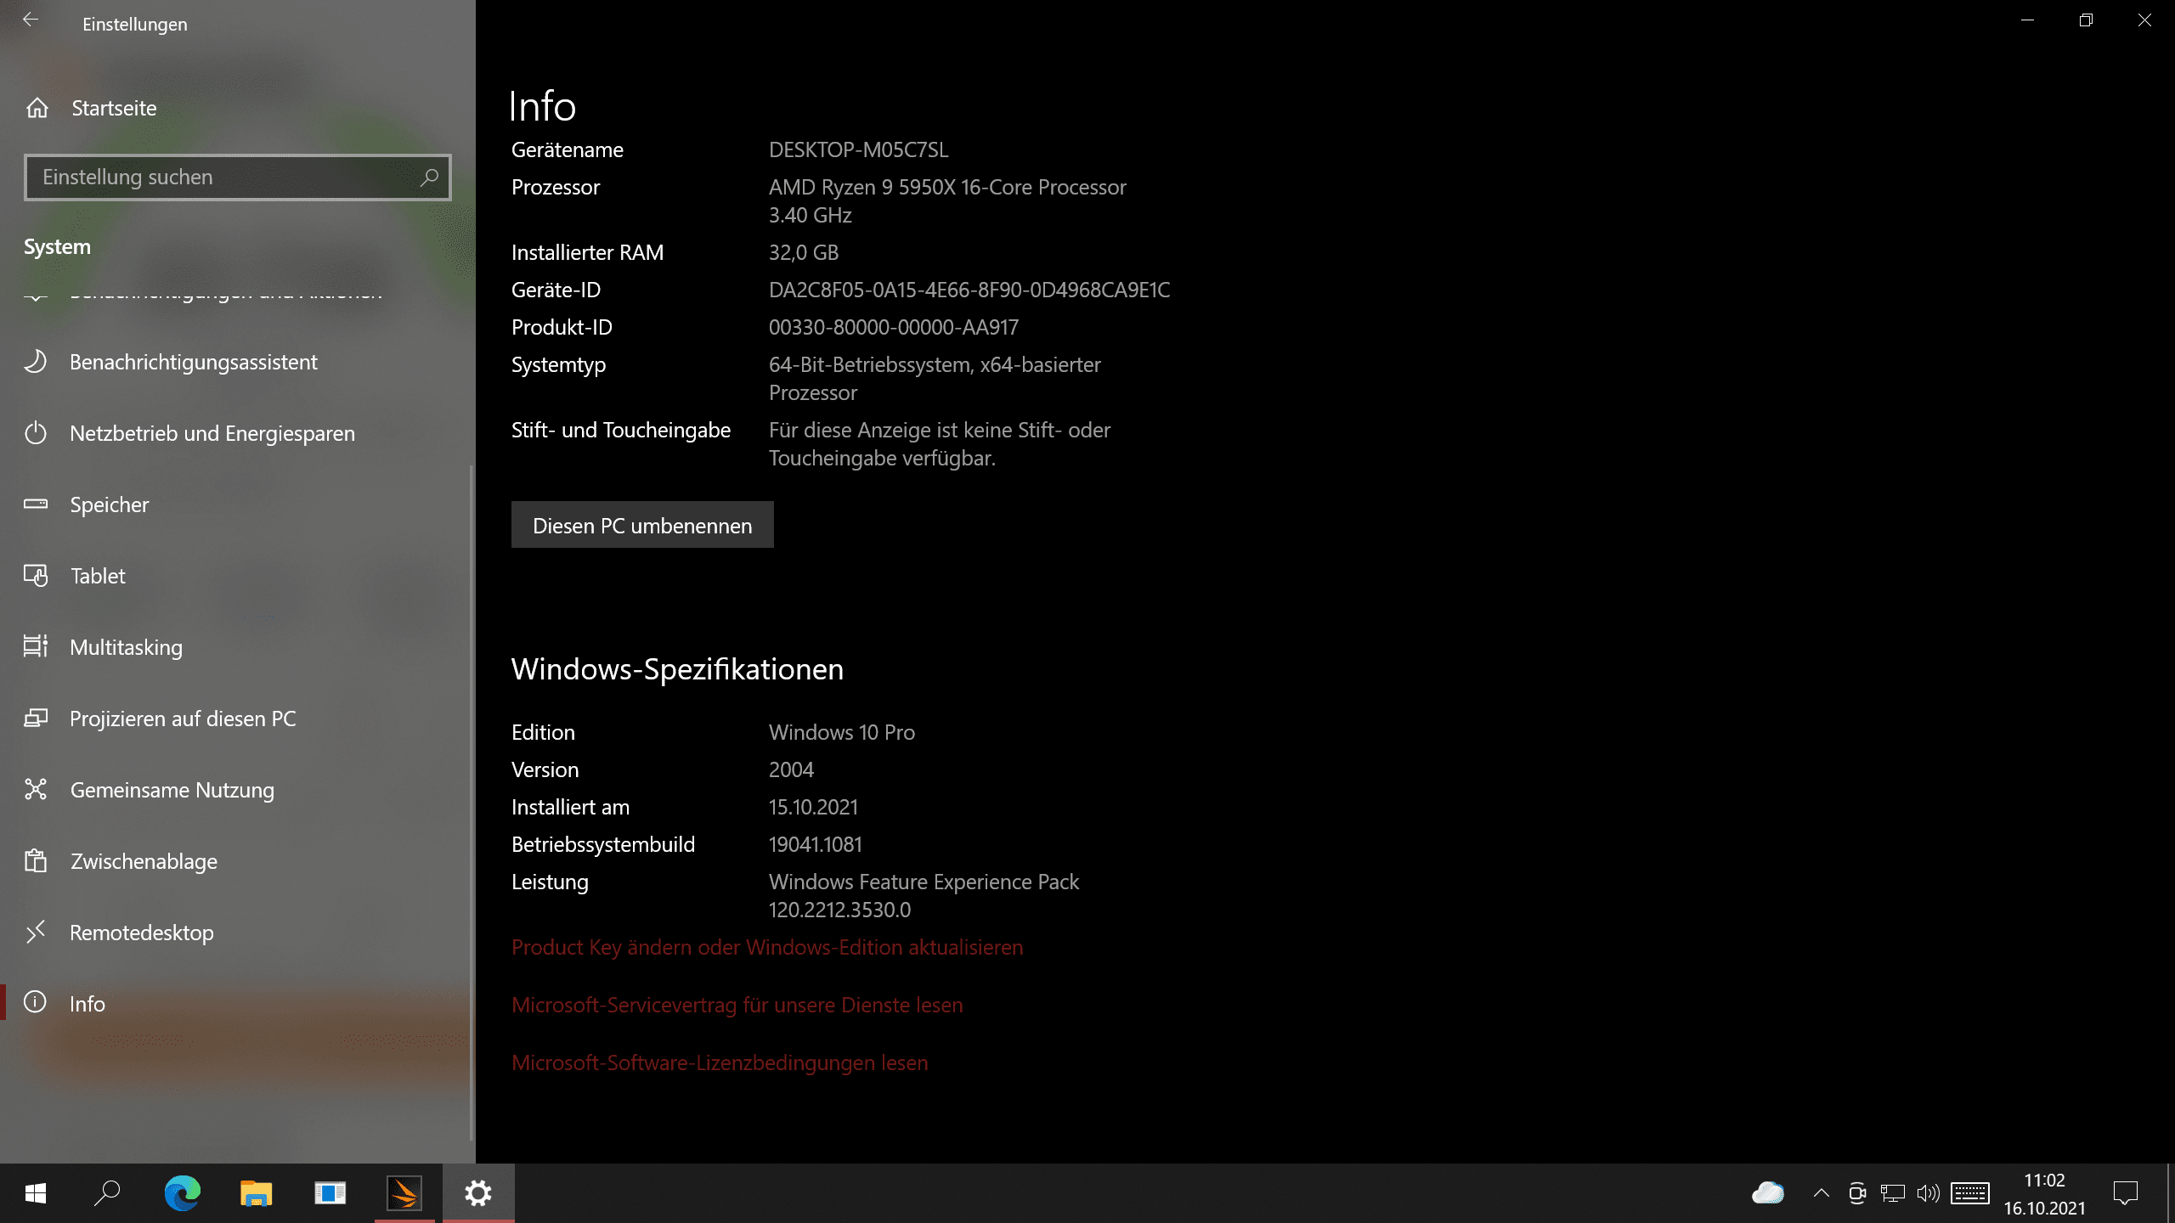This screenshot has height=1223, width=2175.
Task: Open taskbar search
Action: pyautogui.click(x=108, y=1193)
